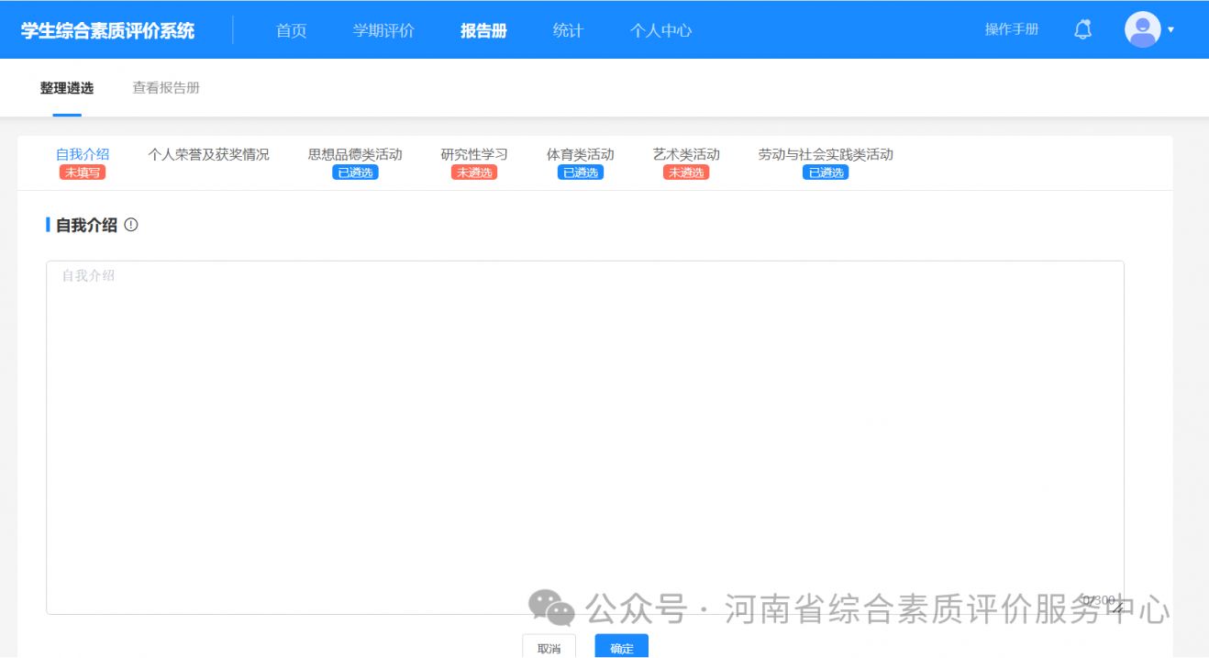Select the 研究性学习 tab
Screen dimensions: 1209x658
tap(474, 154)
